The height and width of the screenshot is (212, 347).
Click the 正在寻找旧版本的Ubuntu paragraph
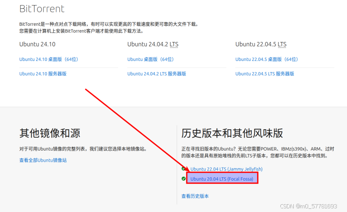tap(258, 152)
